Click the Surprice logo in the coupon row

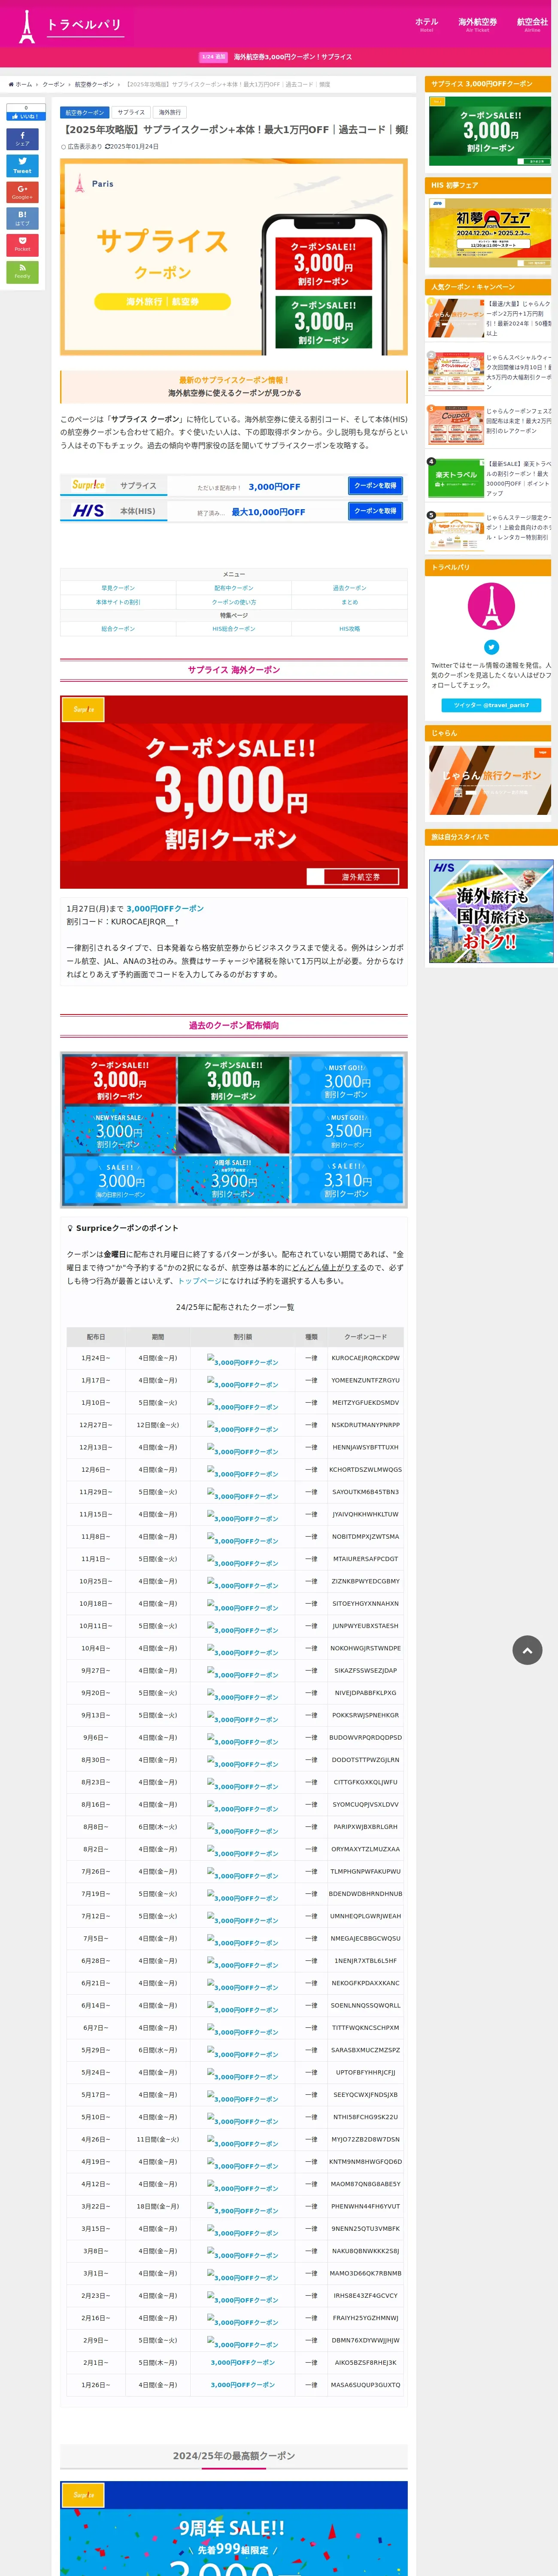[x=88, y=485]
